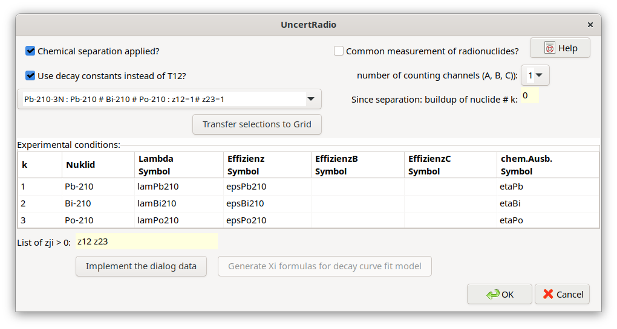Click the red X Cancel icon
The image size is (617, 329).
coord(548,293)
